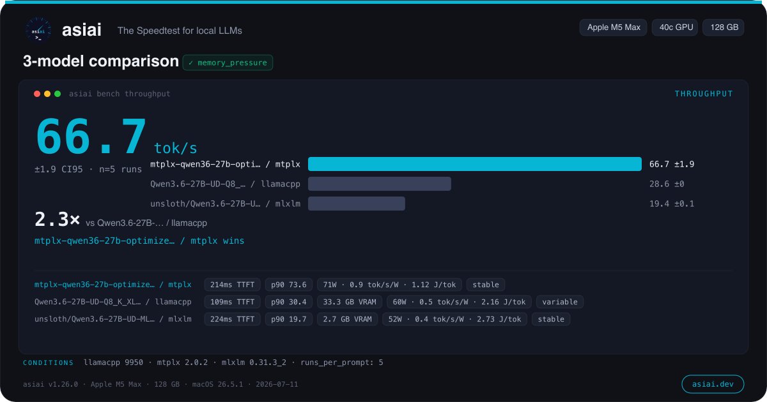Screen dimensions: 767x402
Task: Click the 'asiai v1.26.0' footer text
Action: pyautogui.click(x=160, y=384)
